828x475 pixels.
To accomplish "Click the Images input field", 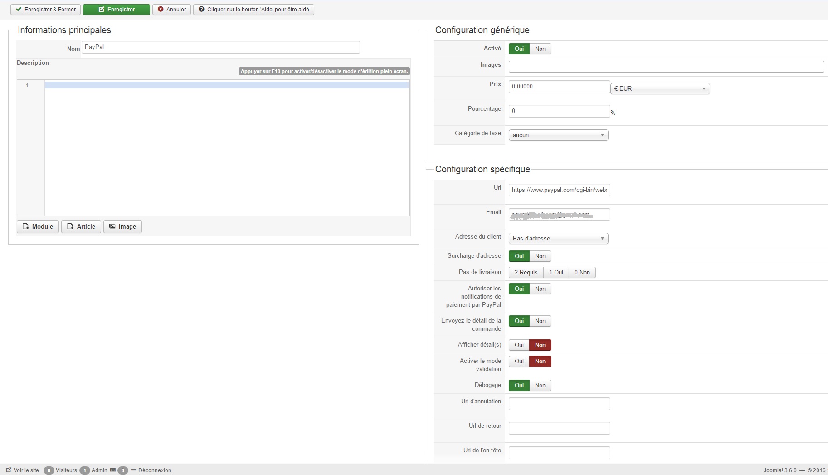I will click(x=666, y=67).
